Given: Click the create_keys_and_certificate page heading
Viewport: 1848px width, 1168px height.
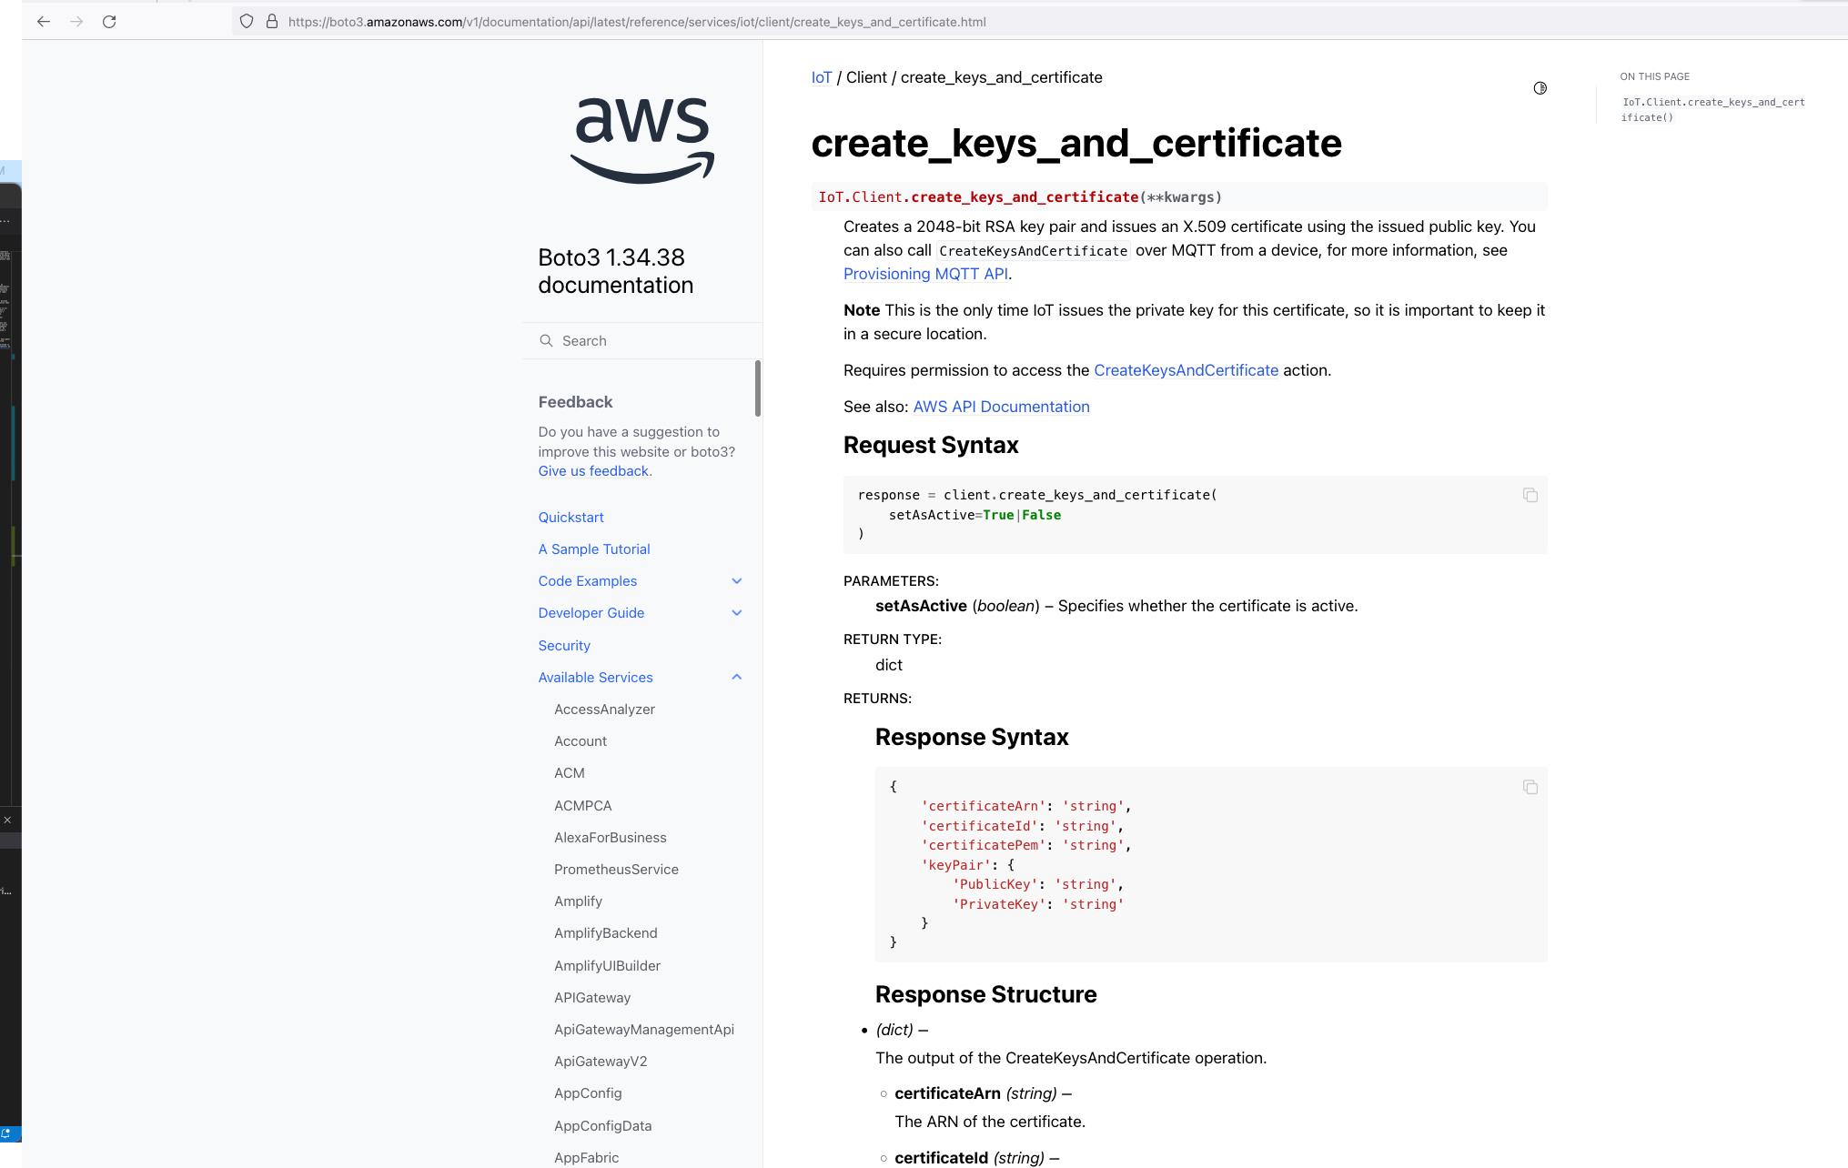Looking at the screenshot, I should click(x=1076, y=143).
